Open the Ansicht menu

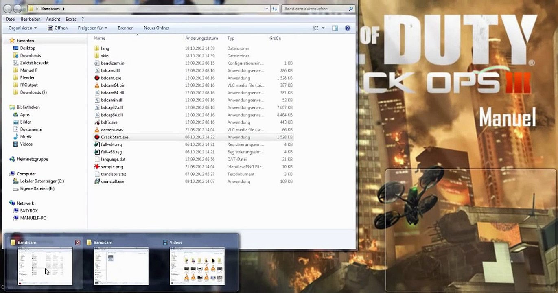(53, 19)
